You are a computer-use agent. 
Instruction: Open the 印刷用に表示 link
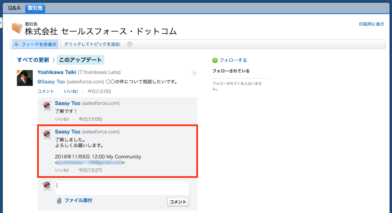pos(371,24)
